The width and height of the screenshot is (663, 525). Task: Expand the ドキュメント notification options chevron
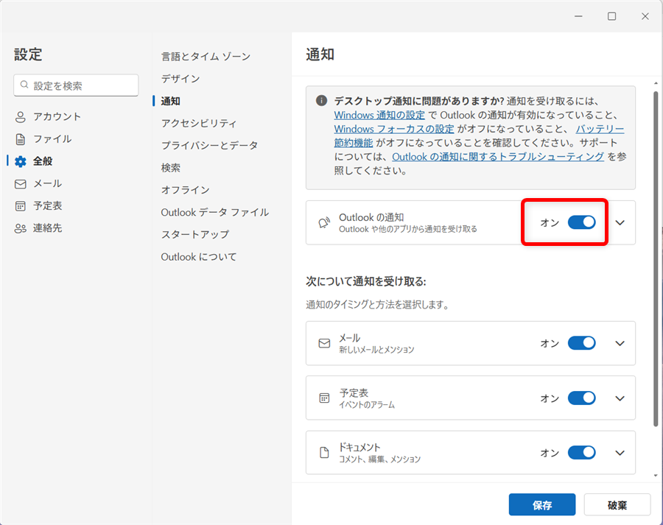pos(620,453)
